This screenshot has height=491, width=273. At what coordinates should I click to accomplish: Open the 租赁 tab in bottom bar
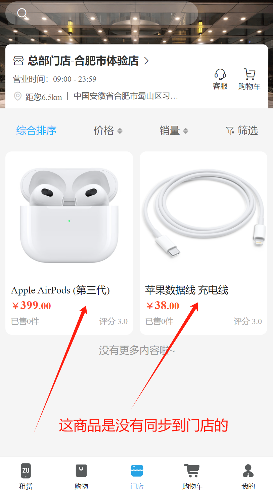pyautogui.click(x=26, y=476)
